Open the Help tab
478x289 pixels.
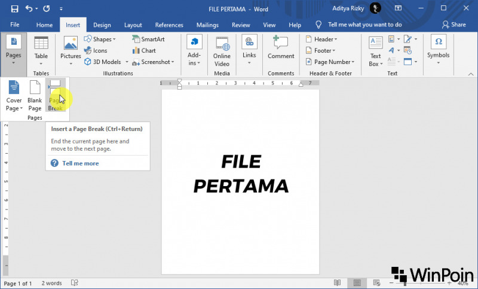click(x=295, y=25)
